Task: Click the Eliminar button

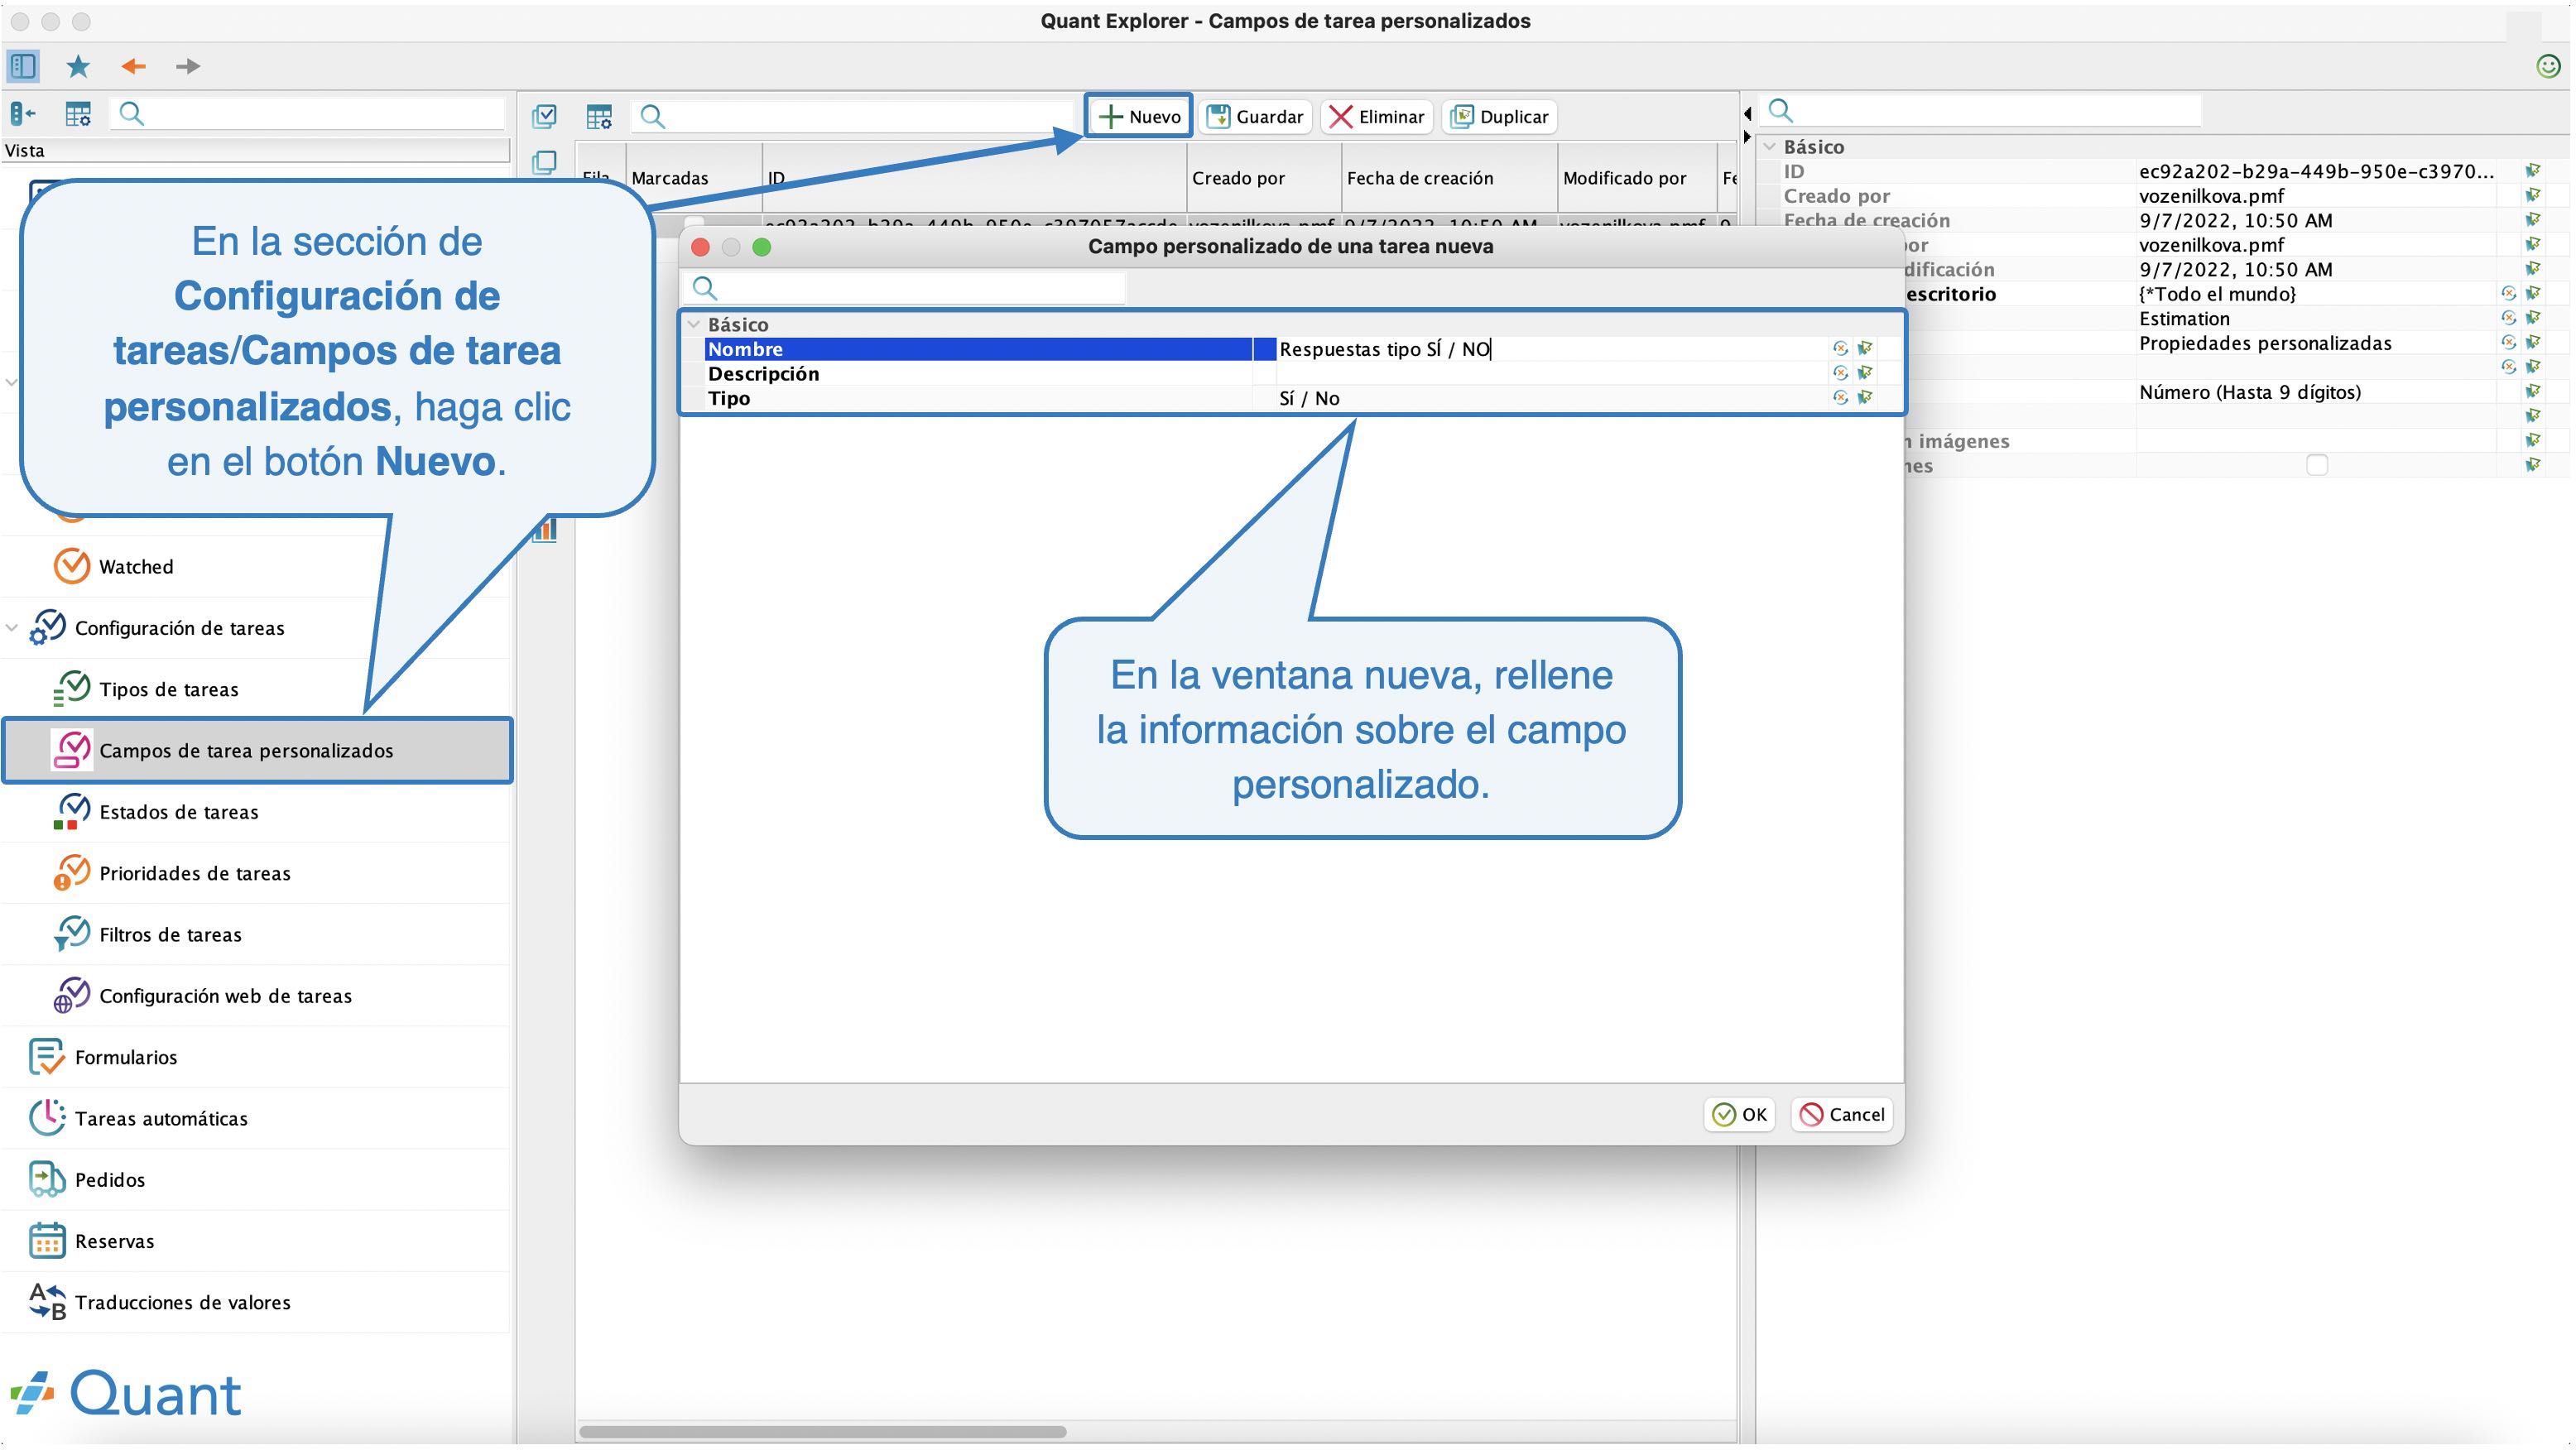Action: (x=1376, y=116)
